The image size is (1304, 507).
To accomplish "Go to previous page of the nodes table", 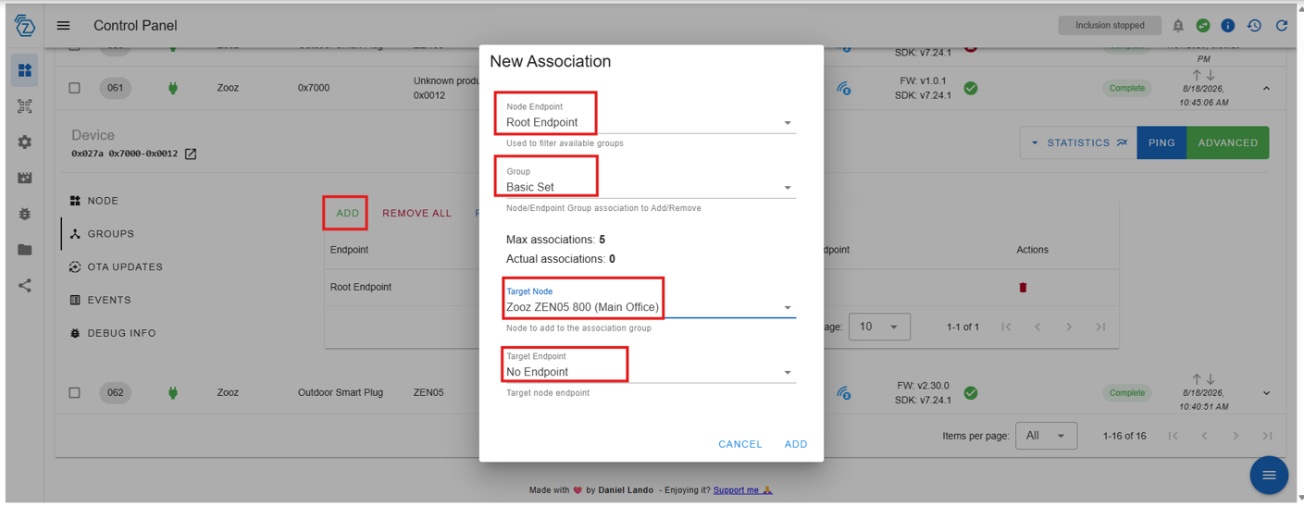I will pyautogui.click(x=1204, y=436).
